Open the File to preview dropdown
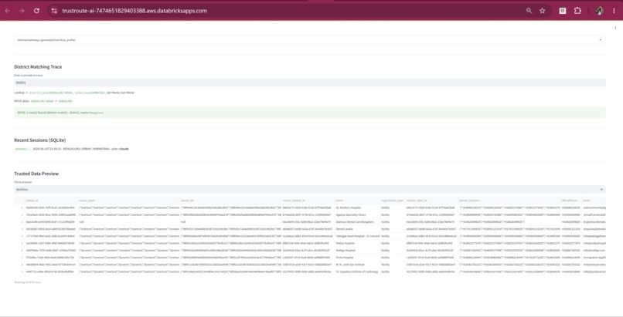623x317 pixels. tap(310, 190)
